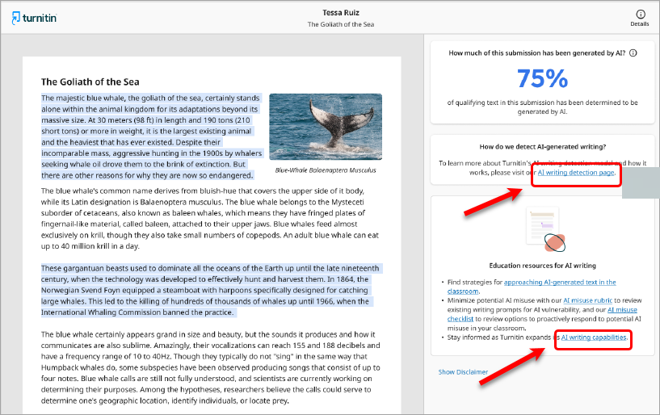This screenshot has height=415, width=660.
Task: Open the AI misuse rubric link
Action: pos(587,300)
